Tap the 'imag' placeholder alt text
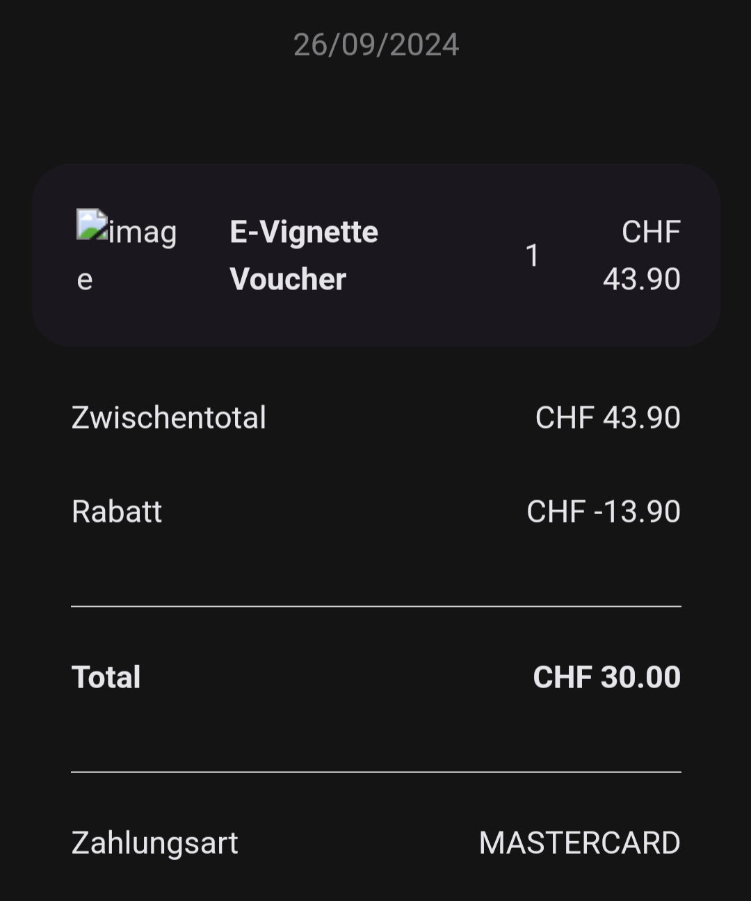Viewport: 751px width, 901px height. click(143, 232)
